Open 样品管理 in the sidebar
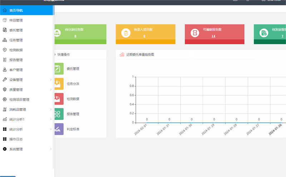 click(16, 20)
